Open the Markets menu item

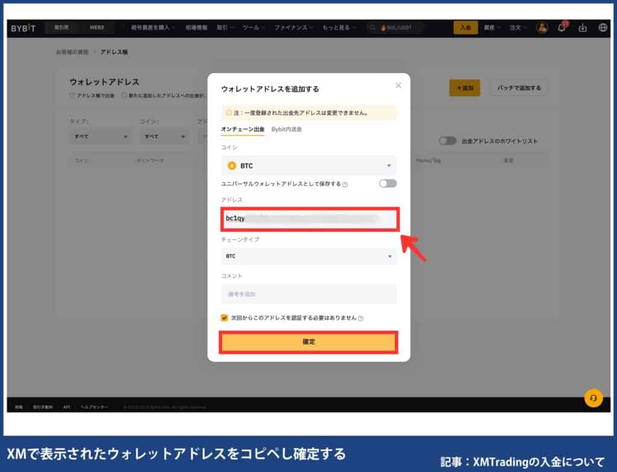pos(196,28)
